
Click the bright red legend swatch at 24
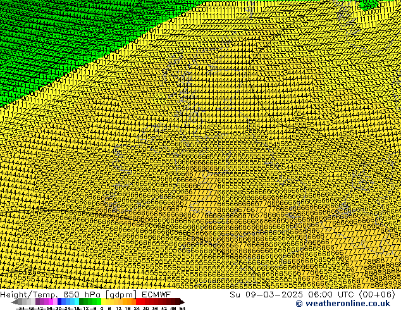[x=138, y=302]
